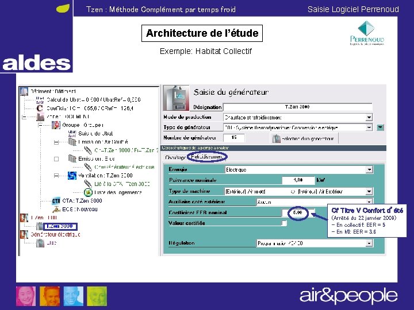
Task: Click the generation icon beside T.Zen 1000
Action: tap(24, 218)
